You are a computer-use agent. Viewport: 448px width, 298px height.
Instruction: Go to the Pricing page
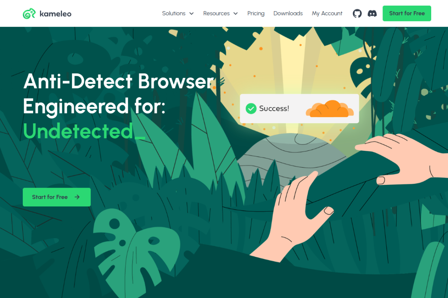256,13
